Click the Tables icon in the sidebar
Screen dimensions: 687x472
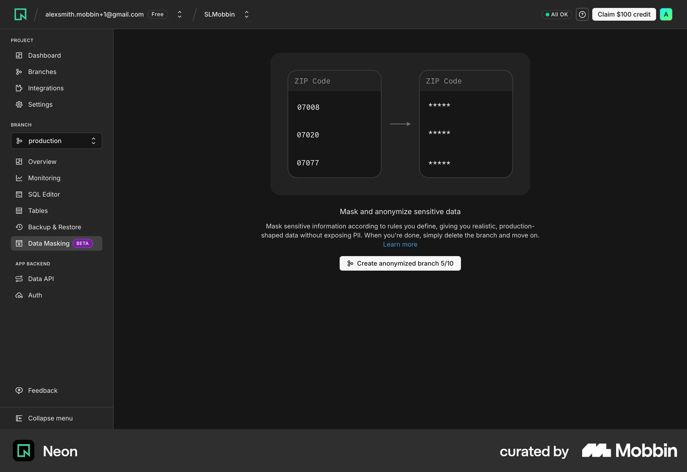pyautogui.click(x=19, y=211)
